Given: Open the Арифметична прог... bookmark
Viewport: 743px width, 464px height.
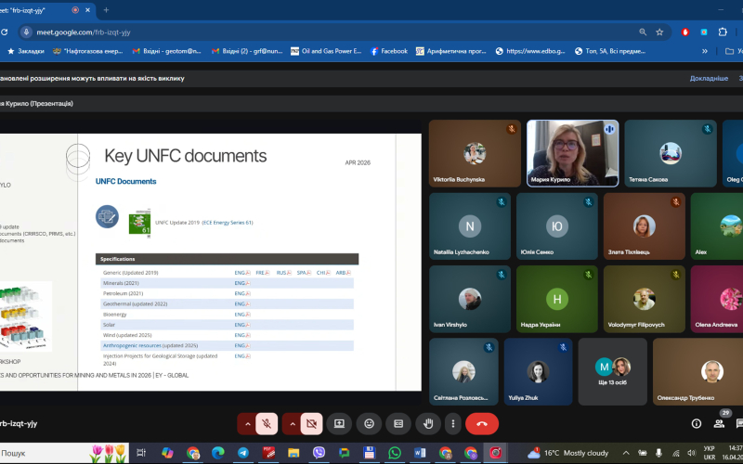Looking at the screenshot, I should pyautogui.click(x=450, y=51).
